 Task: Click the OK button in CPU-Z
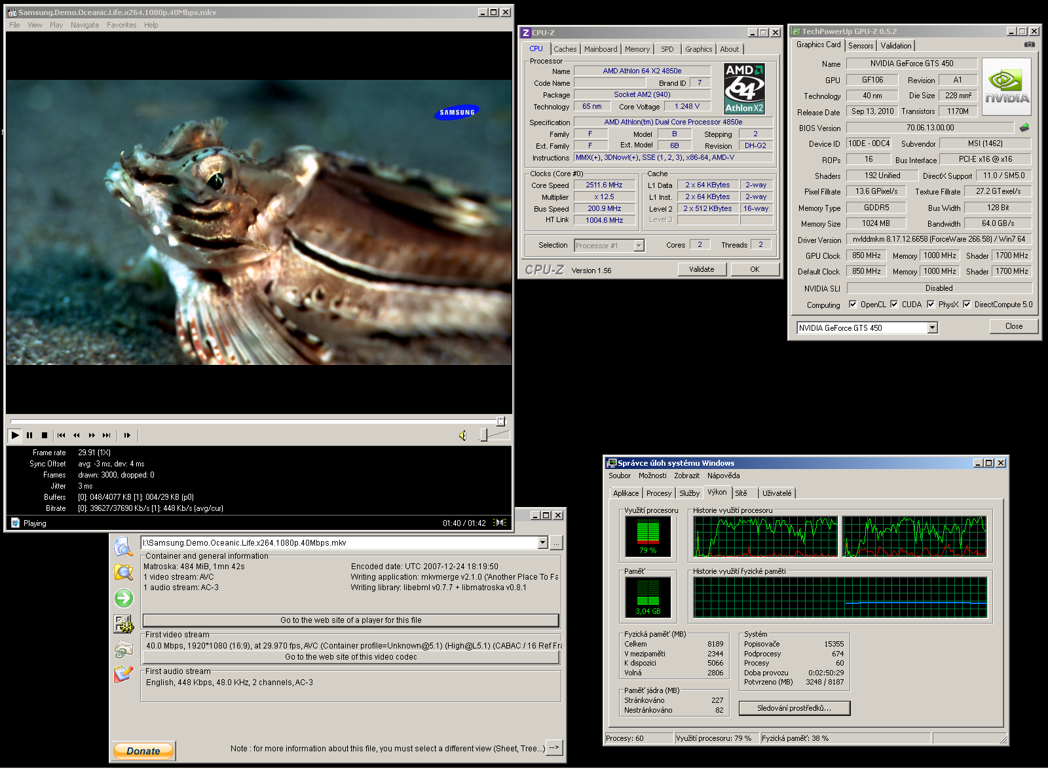pos(755,269)
